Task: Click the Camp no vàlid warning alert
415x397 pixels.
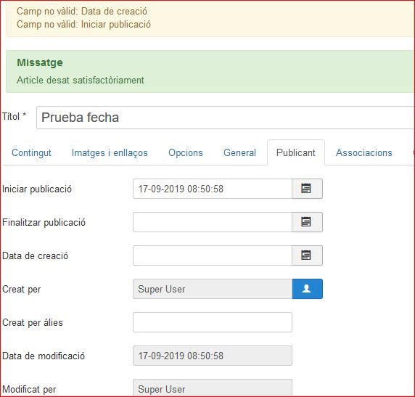Action: (210, 18)
